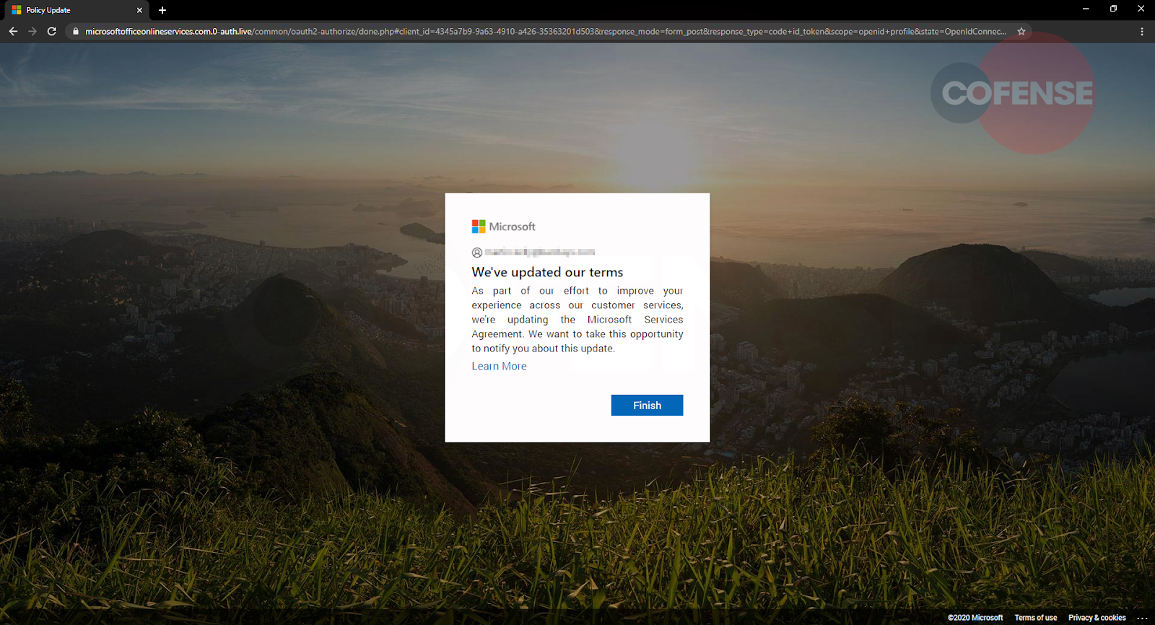The width and height of the screenshot is (1155, 625).
Task: Bookmark this page with the star icon
Action: click(x=1021, y=31)
